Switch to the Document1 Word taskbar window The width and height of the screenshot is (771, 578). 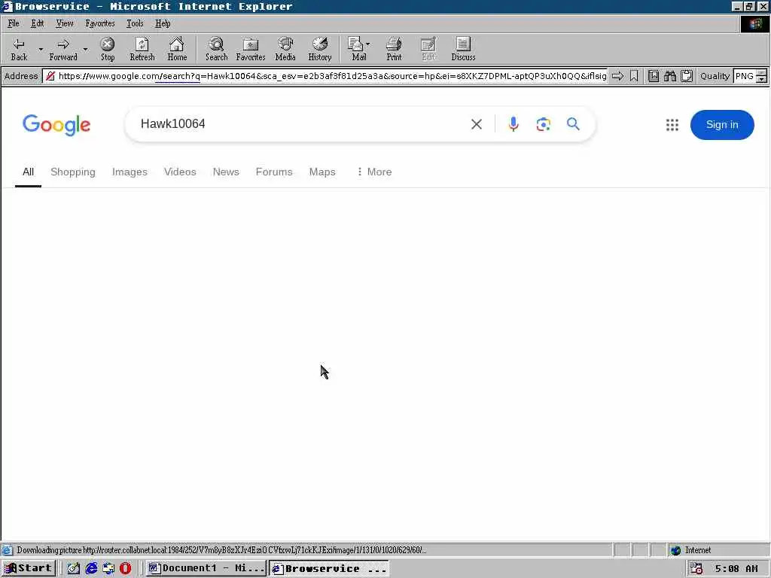pyautogui.click(x=206, y=569)
